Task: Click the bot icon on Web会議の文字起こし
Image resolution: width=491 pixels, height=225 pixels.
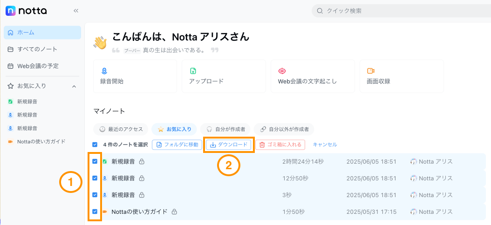Action: (x=282, y=71)
